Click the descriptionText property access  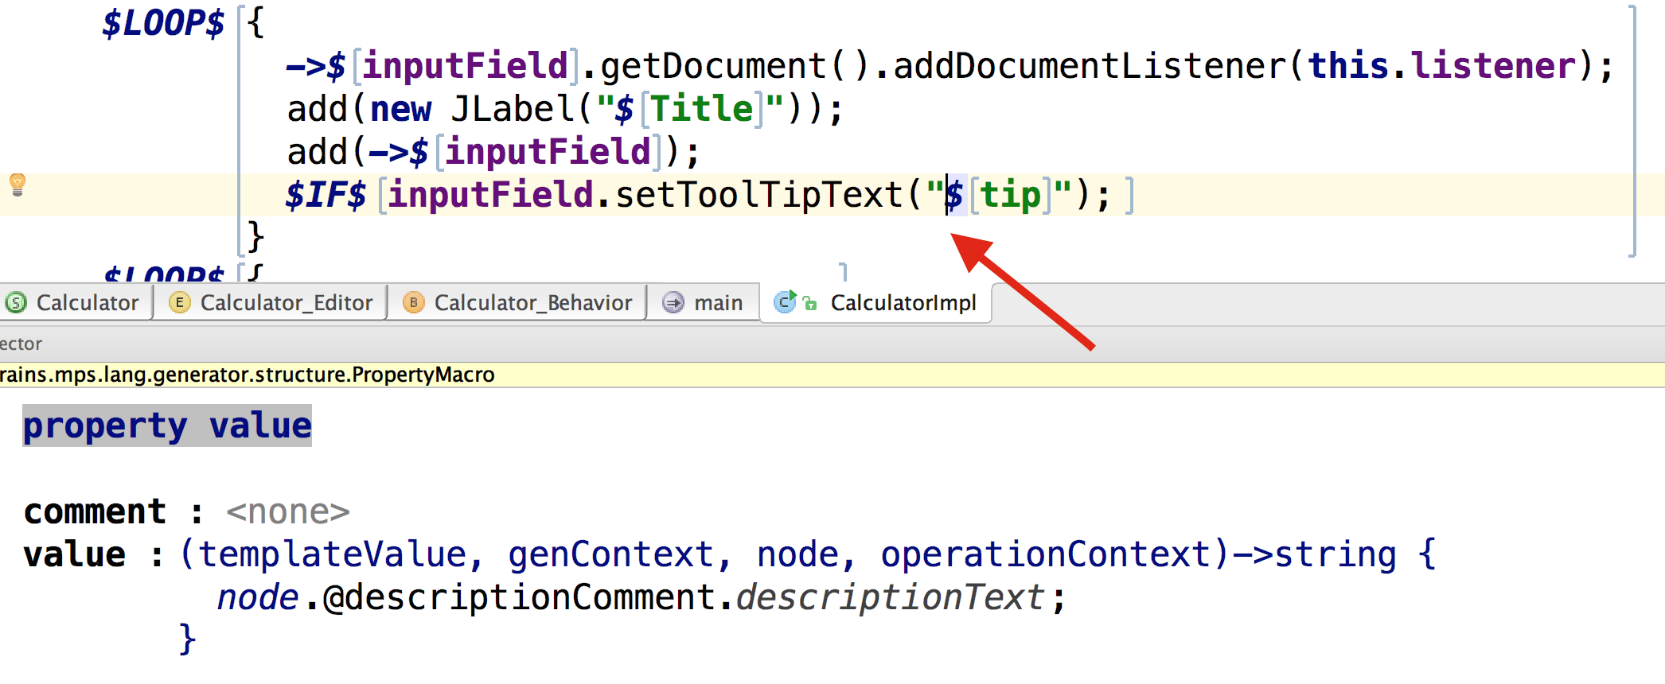point(890,597)
